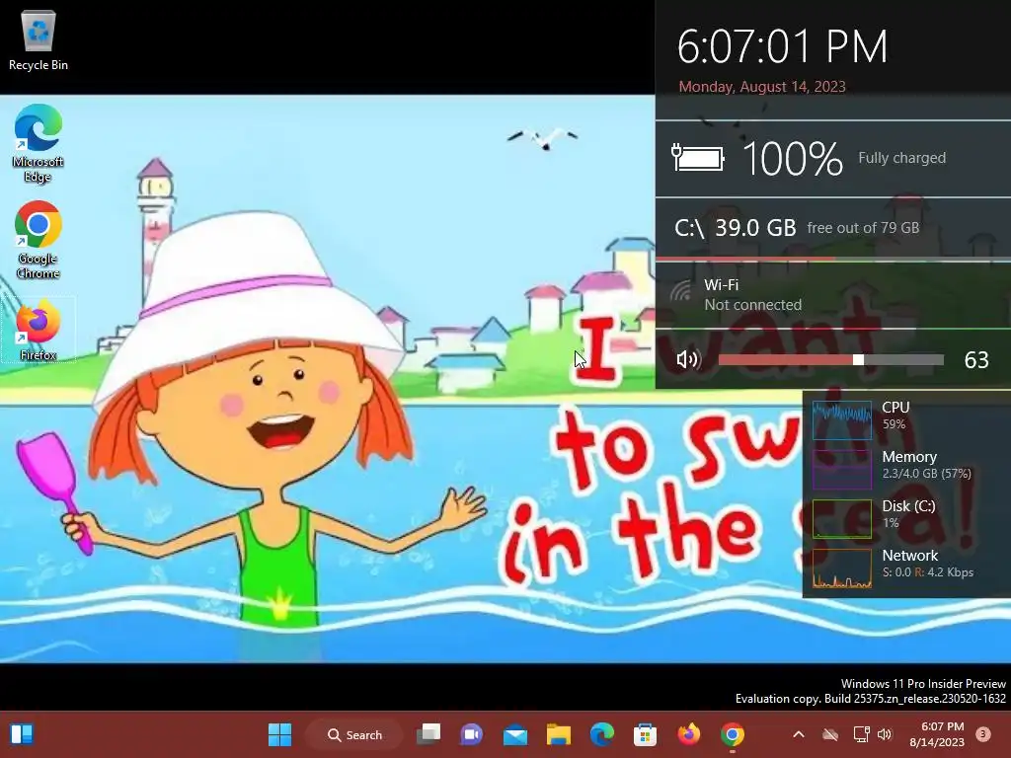The image size is (1011, 758).
Task: Open the Recycle Bin desktop icon
Action: [39, 39]
